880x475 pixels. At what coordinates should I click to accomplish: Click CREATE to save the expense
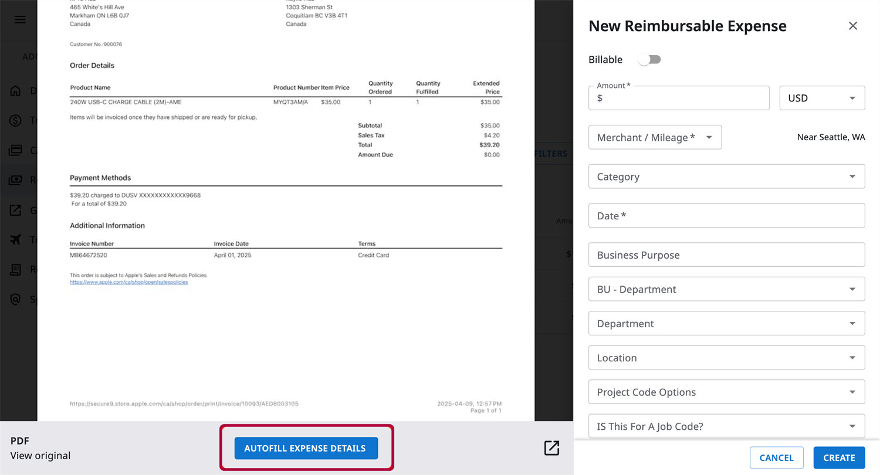click(839, 457)
